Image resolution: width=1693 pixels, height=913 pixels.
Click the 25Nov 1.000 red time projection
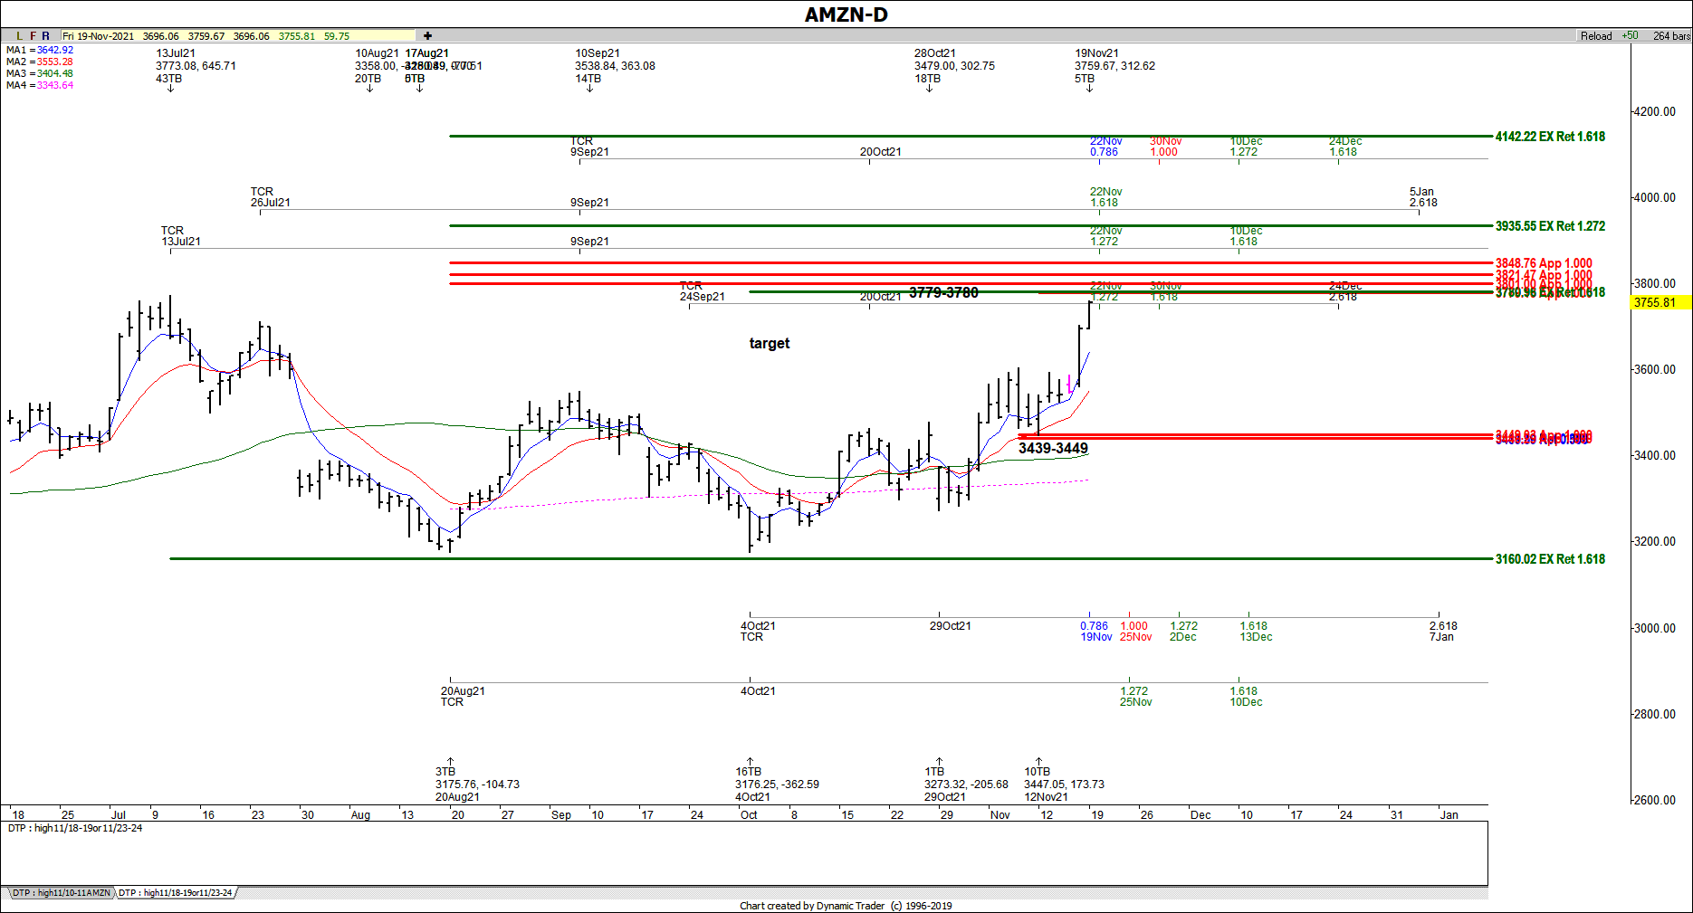[x=1135, y=632]
